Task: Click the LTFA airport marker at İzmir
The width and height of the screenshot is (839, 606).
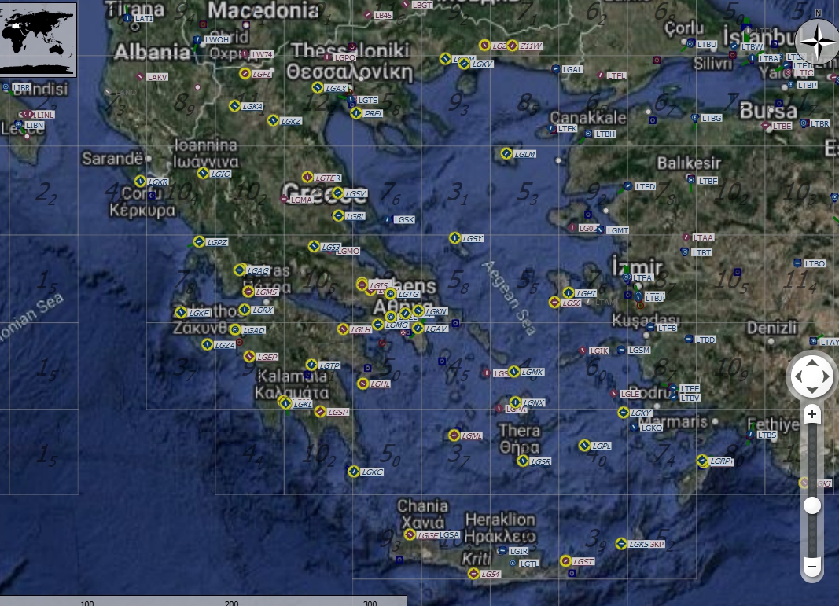Action: pyautogui.click(x=627, y=277)
